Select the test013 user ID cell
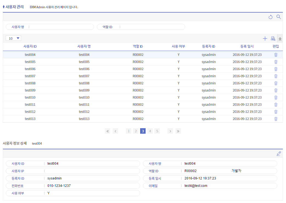The image size is (286, 203). pyautogui.click(x=30, y=119)
